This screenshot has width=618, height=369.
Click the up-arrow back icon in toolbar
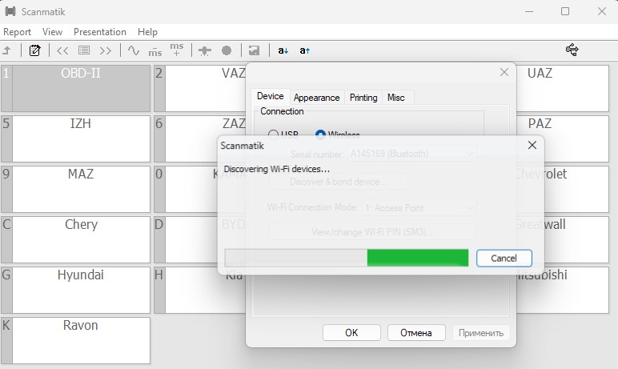point(7,50)
